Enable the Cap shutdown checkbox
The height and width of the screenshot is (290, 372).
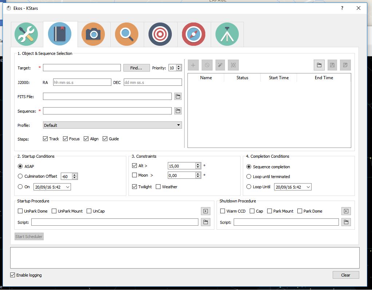click(x=252, y=211)
